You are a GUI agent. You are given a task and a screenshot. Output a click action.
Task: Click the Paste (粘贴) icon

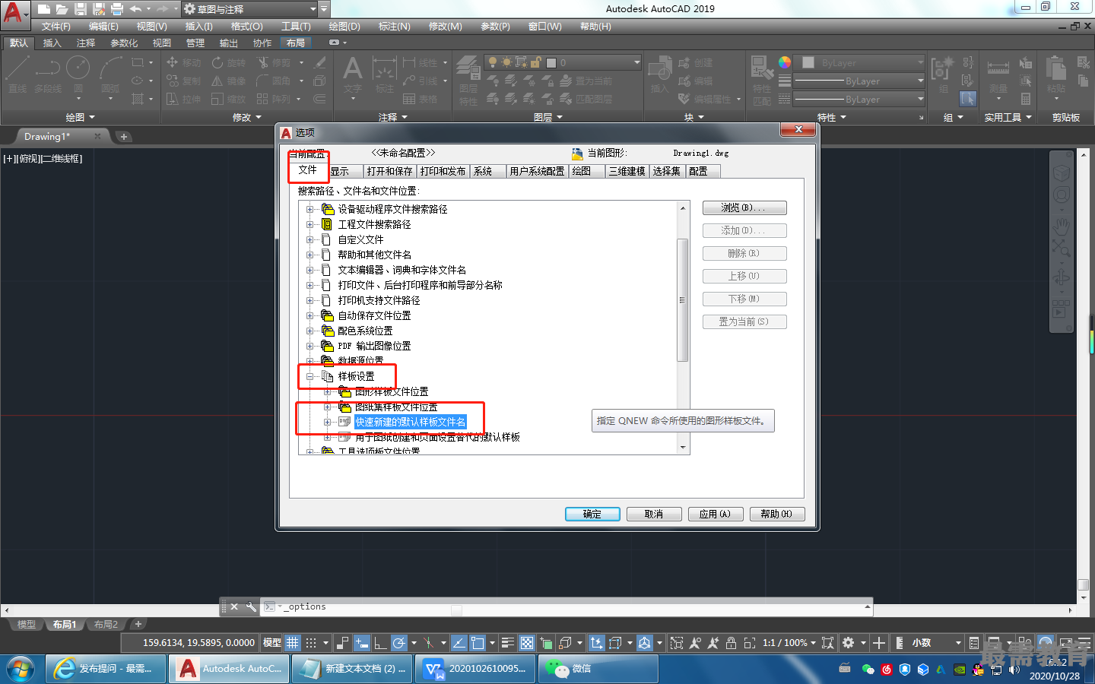point(1055,74)
